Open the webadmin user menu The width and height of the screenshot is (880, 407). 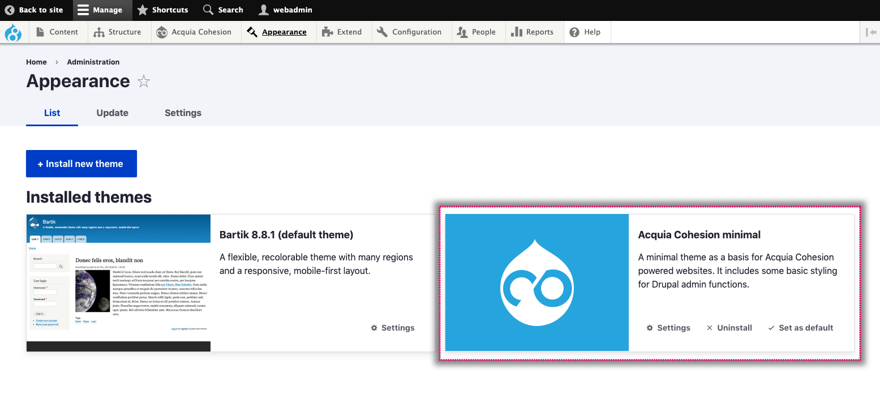[x=285, y=10]
